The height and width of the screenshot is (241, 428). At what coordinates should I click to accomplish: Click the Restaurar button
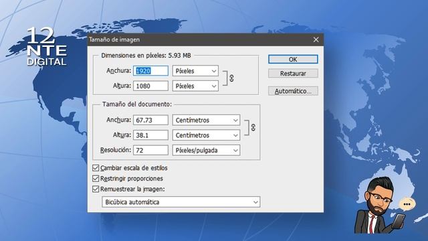293,74
